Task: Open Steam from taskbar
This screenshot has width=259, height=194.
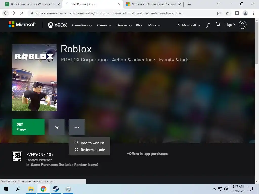Action: click(x=56, y=189)
